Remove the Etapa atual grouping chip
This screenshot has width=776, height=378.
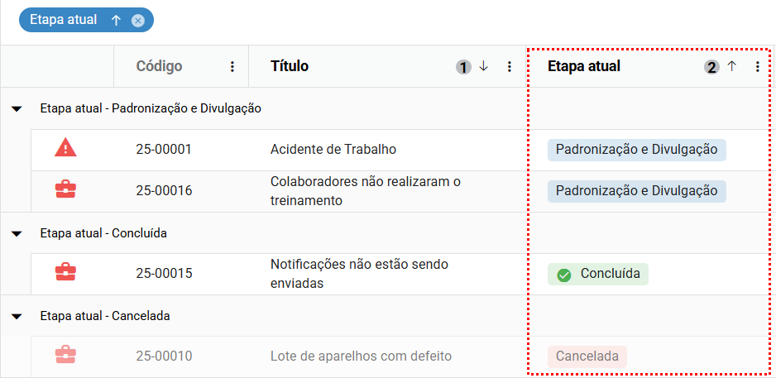(138, 21)
